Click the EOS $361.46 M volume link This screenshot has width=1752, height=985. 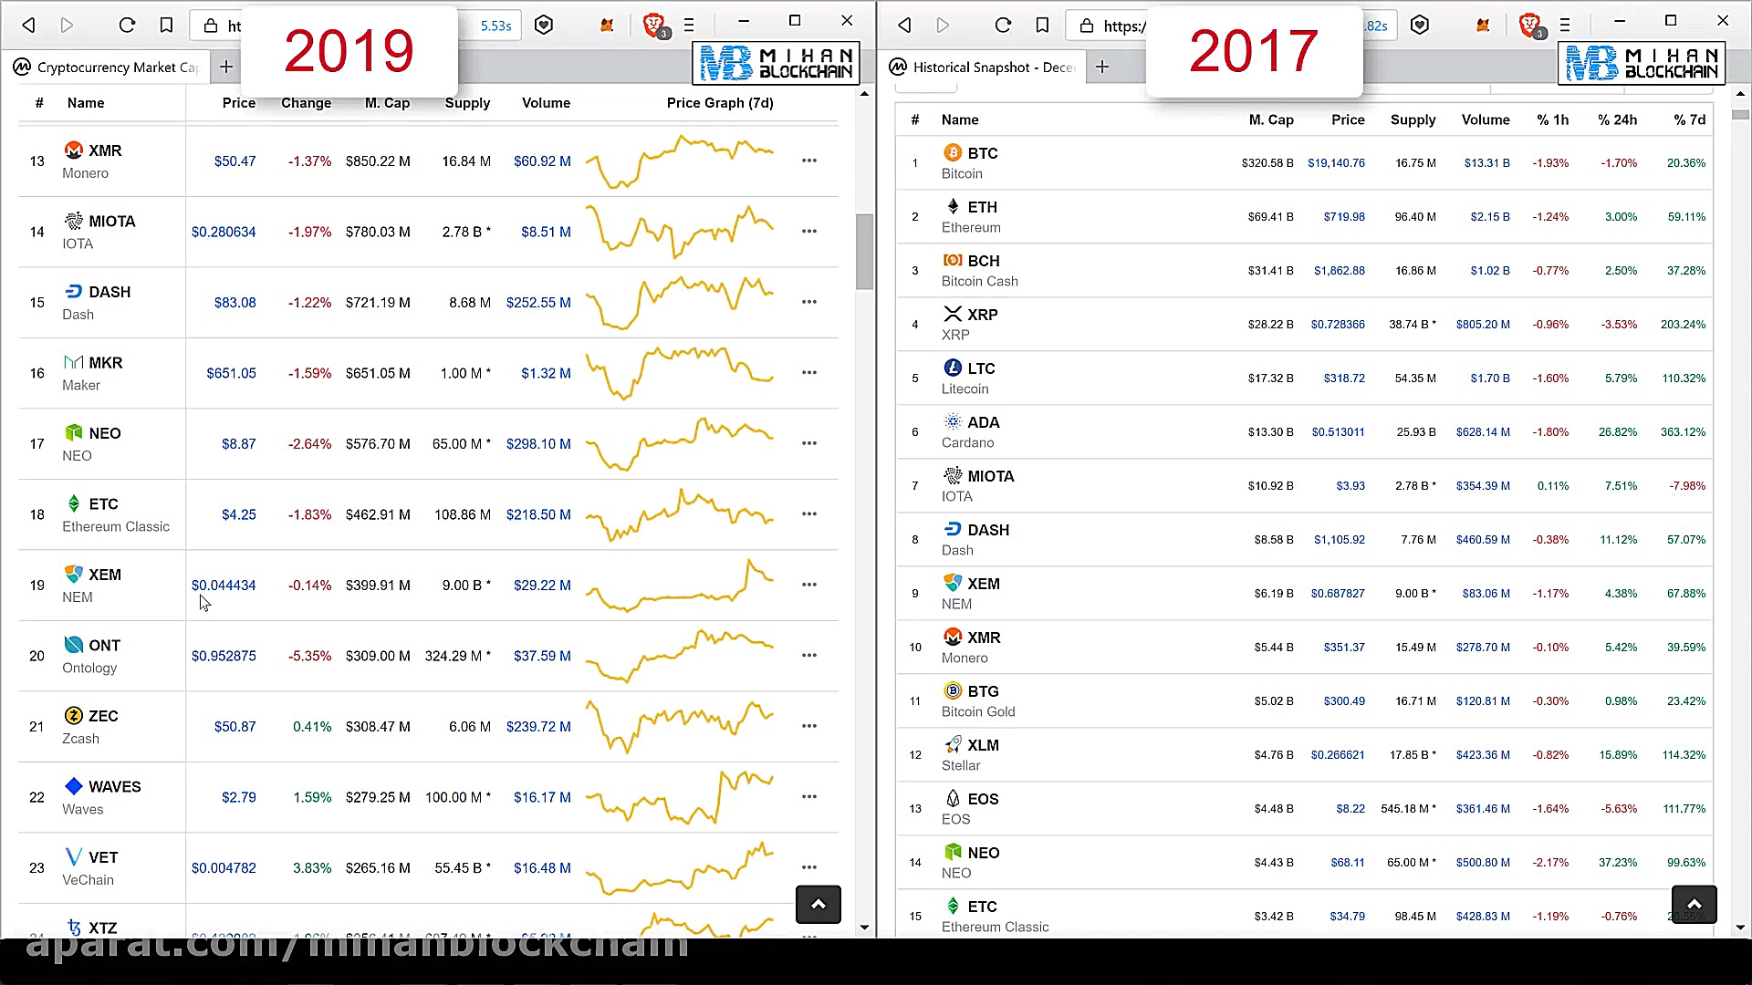pyautogui.click(x=1483, y=809)
